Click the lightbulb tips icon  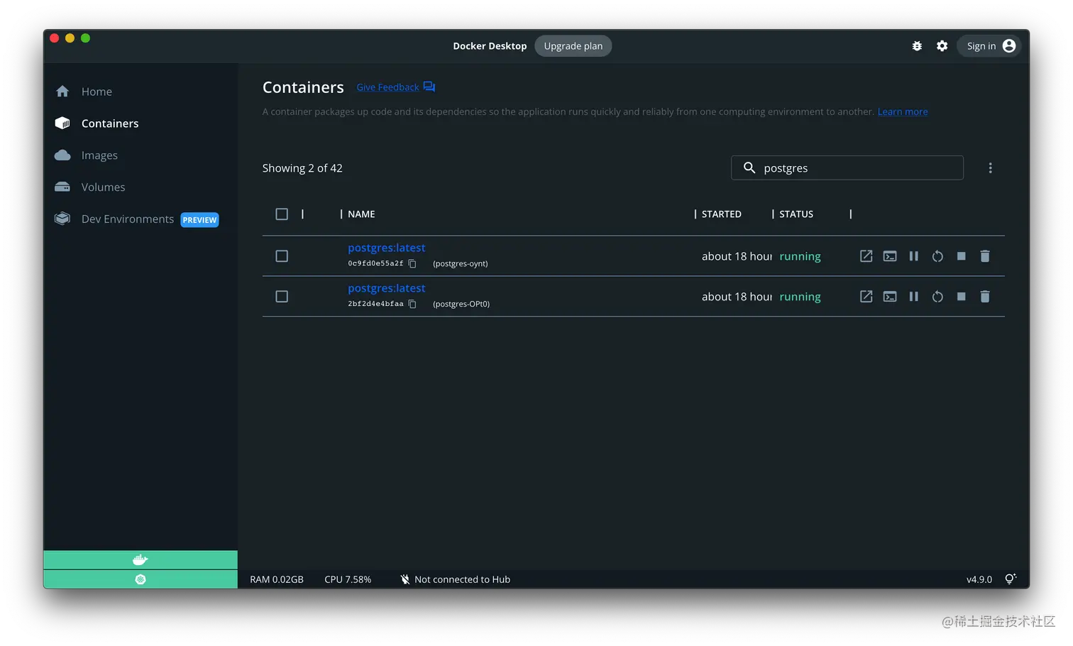pos(1011,579)
